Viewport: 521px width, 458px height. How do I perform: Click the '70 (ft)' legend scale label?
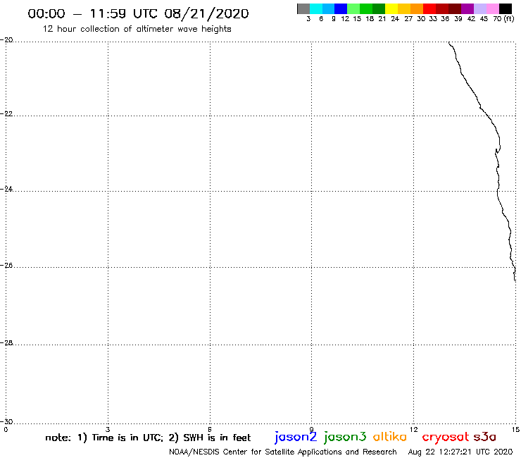pos(503,18)
